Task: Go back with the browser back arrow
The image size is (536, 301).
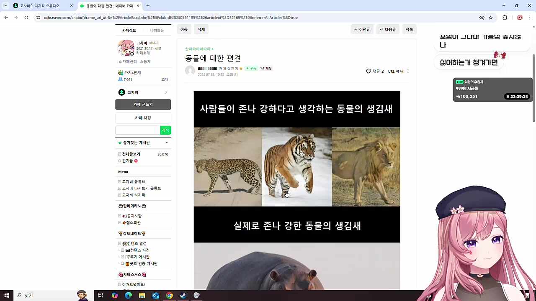Action: click(6, 18)
